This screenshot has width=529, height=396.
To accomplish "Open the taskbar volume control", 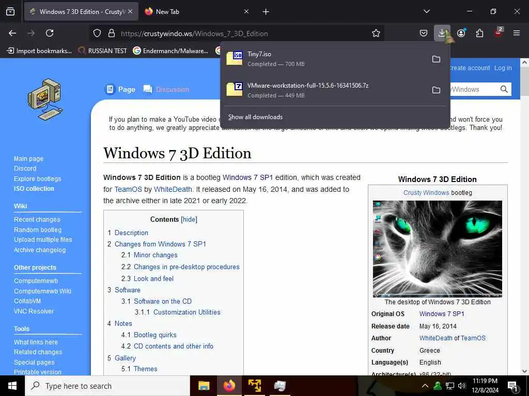I will tap(461, 386).
